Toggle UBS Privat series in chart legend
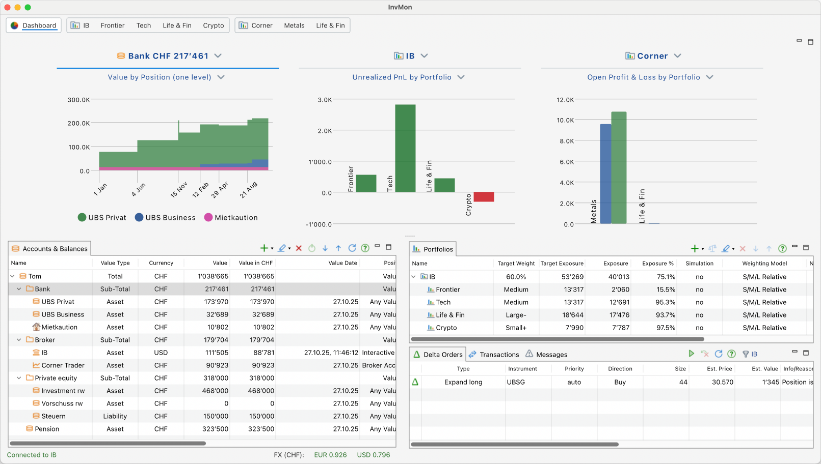 coord(102,217)
